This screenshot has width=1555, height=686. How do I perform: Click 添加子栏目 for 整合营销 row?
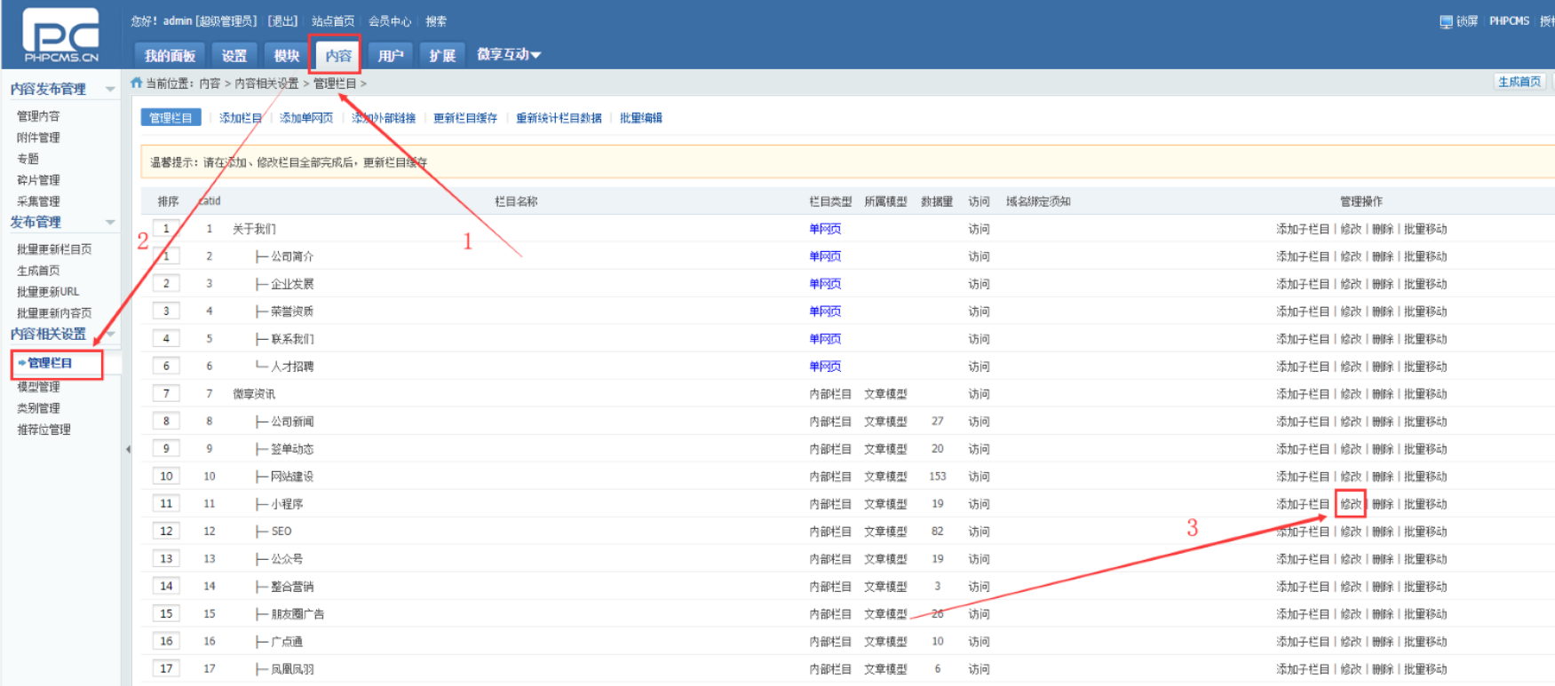pos(1303,587)
